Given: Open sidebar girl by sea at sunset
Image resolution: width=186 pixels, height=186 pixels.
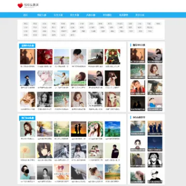Looking at the screenshot, I should pyautogui.click(x=155, y=56).
